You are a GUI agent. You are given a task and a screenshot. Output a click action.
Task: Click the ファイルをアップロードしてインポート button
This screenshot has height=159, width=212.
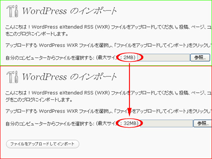click(x=43, y=144)
